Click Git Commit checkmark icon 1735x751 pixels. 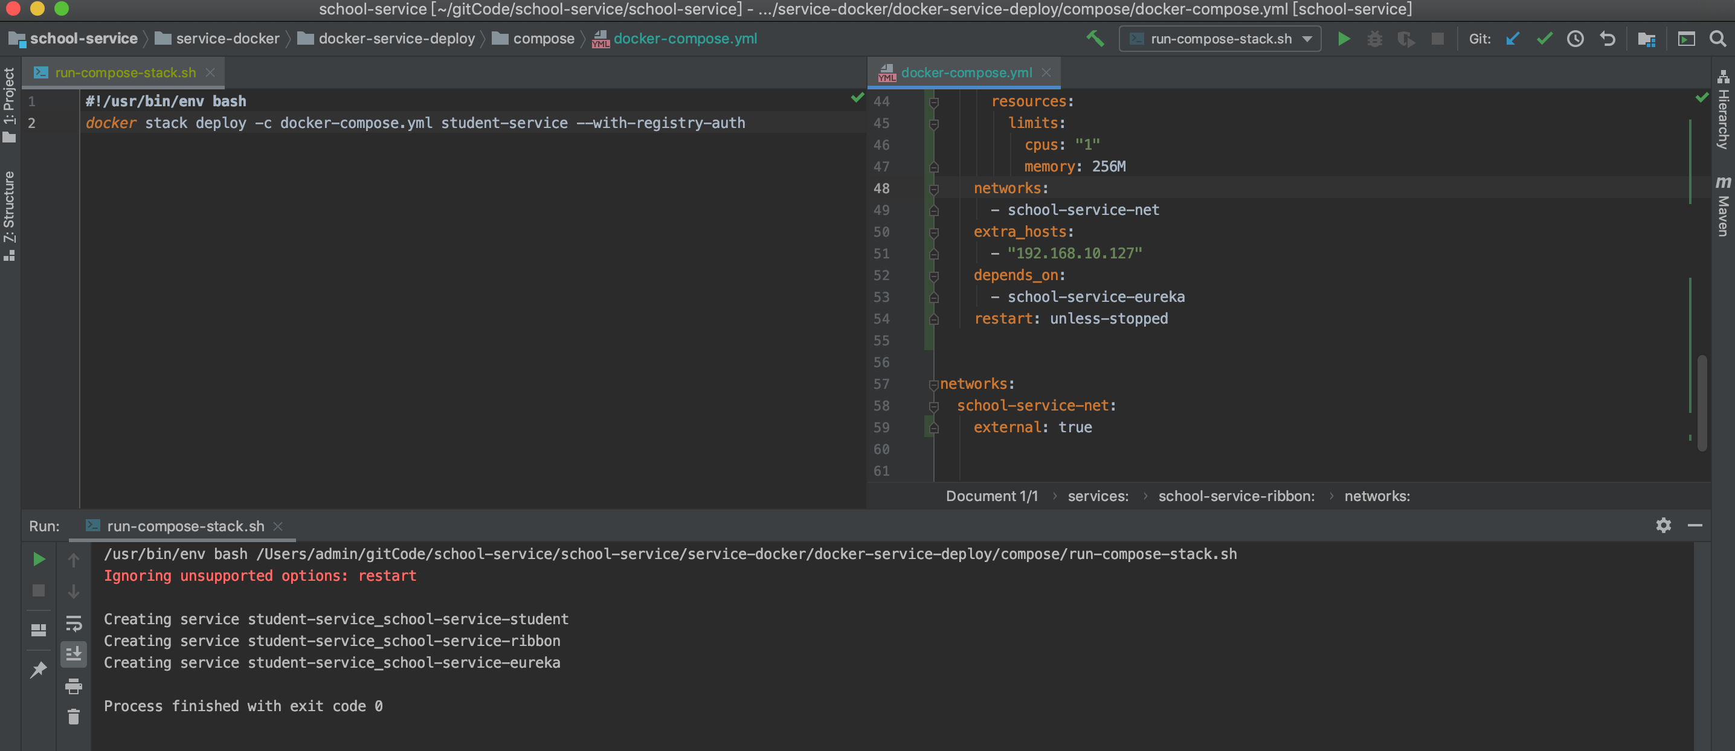coord(1544,39)
